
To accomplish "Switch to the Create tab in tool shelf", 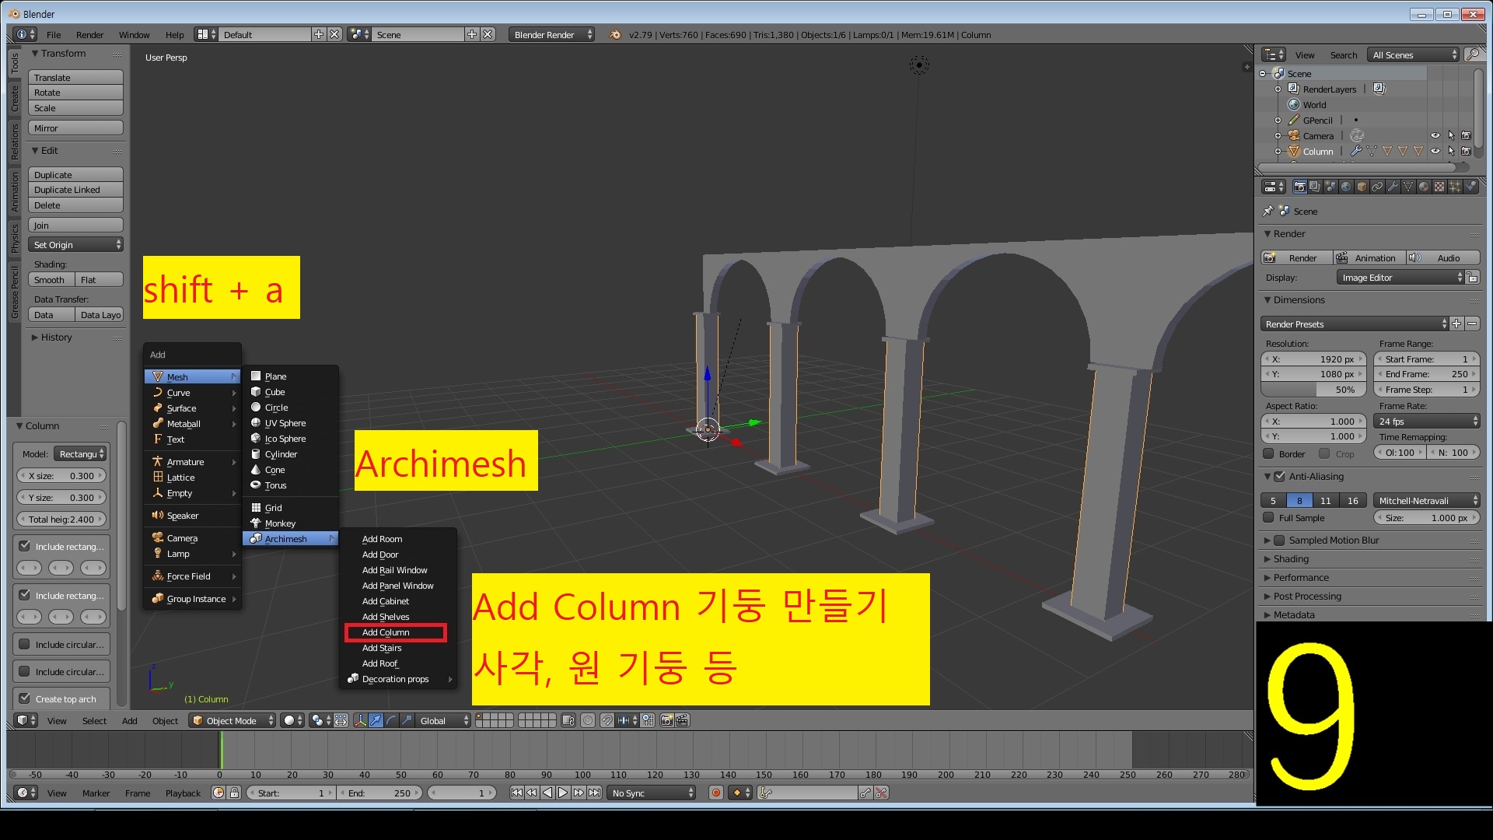I will (x=15, y=99).
